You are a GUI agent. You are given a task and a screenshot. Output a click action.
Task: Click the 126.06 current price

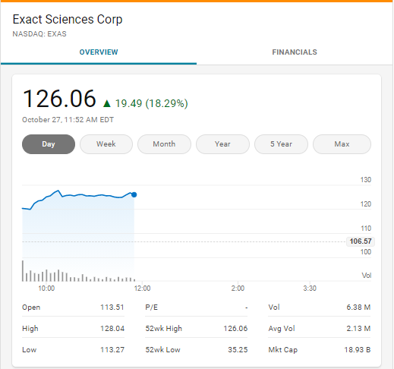[59, 99]
